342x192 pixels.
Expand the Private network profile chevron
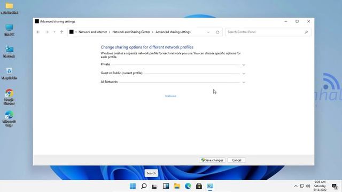[x=244, y=65]
